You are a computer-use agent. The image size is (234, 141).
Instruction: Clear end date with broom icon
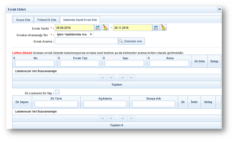[x=163, y=28]
